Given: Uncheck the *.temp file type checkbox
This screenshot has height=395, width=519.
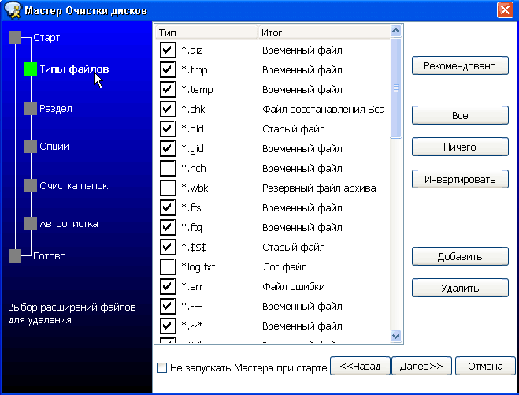Looking at the screenshot, I should coord(168,89).
